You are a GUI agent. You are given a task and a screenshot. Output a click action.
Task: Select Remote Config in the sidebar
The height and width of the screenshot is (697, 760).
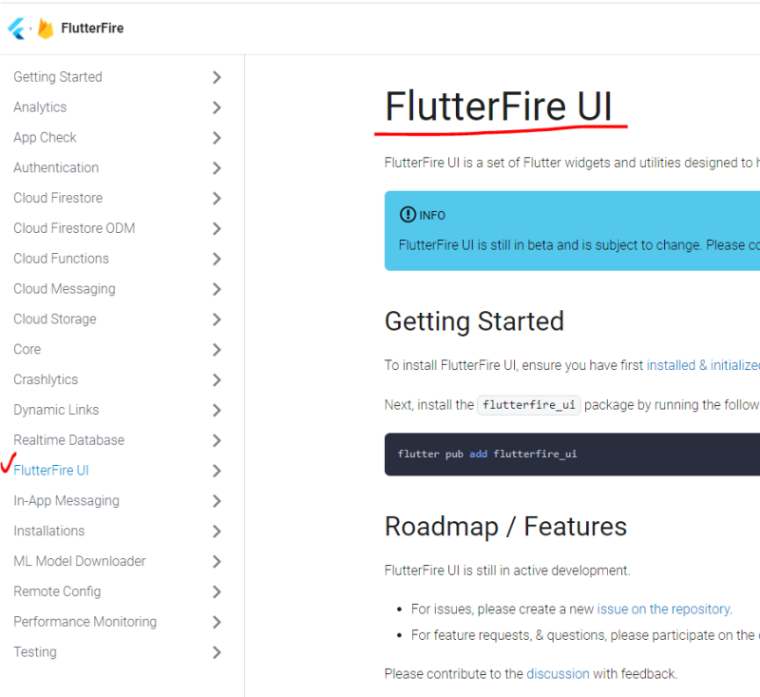[57, 591]
